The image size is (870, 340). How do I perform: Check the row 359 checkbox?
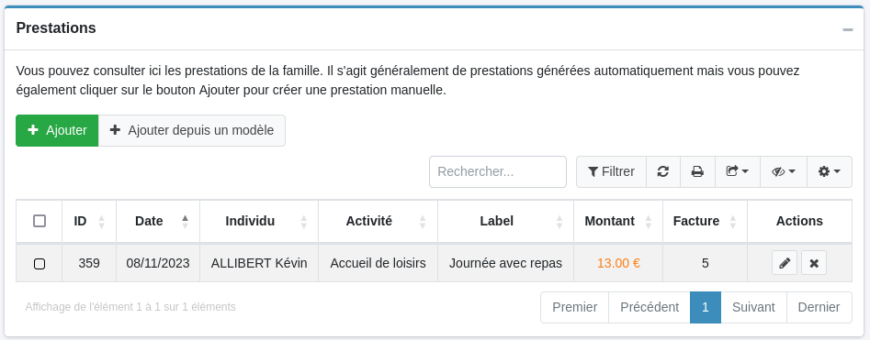40,264
